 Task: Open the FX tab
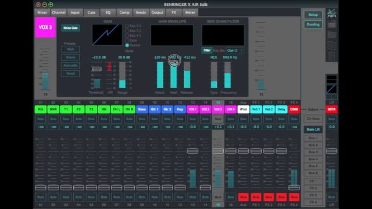174,13
